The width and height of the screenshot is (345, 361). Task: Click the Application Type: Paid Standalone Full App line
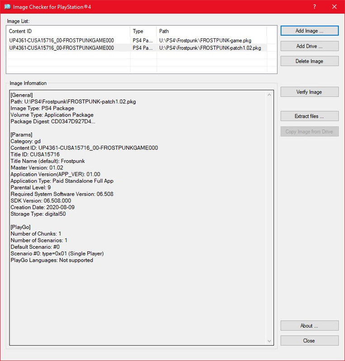tap(62, 181)
